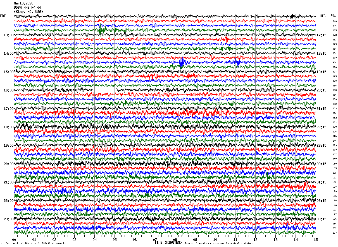Image resolution: width=338 pixels, height=247 pixels.
Task: Click the "TIME (MINUTES)" axis title
Action: [168, 243]
